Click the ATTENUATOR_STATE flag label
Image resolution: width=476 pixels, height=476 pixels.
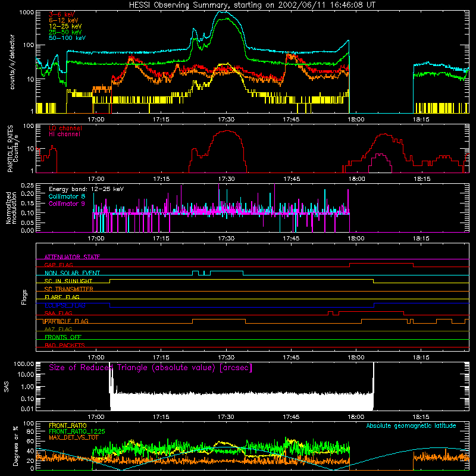[x=72, y=257]
